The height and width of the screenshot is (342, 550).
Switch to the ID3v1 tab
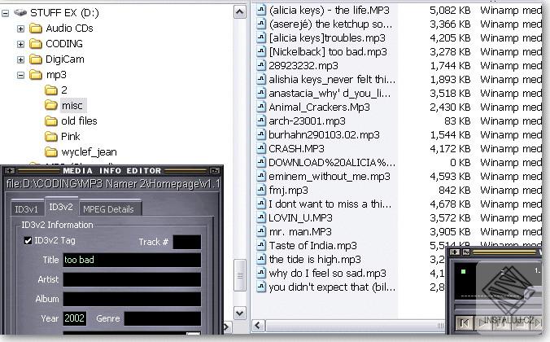[26, 209]
